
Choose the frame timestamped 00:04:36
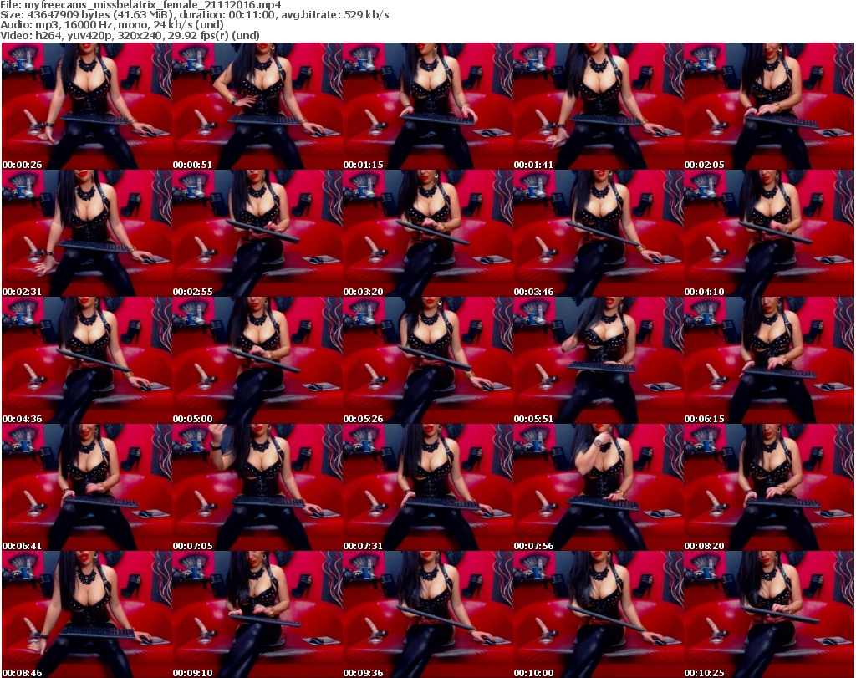[x=87, y=360]
